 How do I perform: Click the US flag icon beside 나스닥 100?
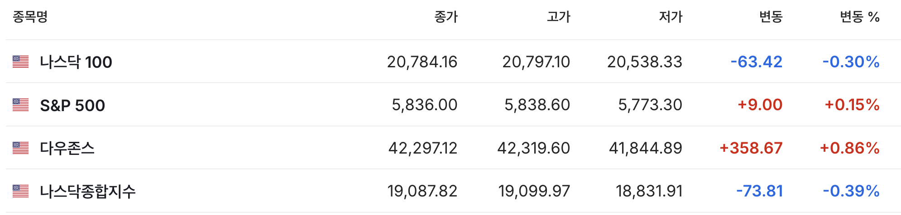pos(20,61)
